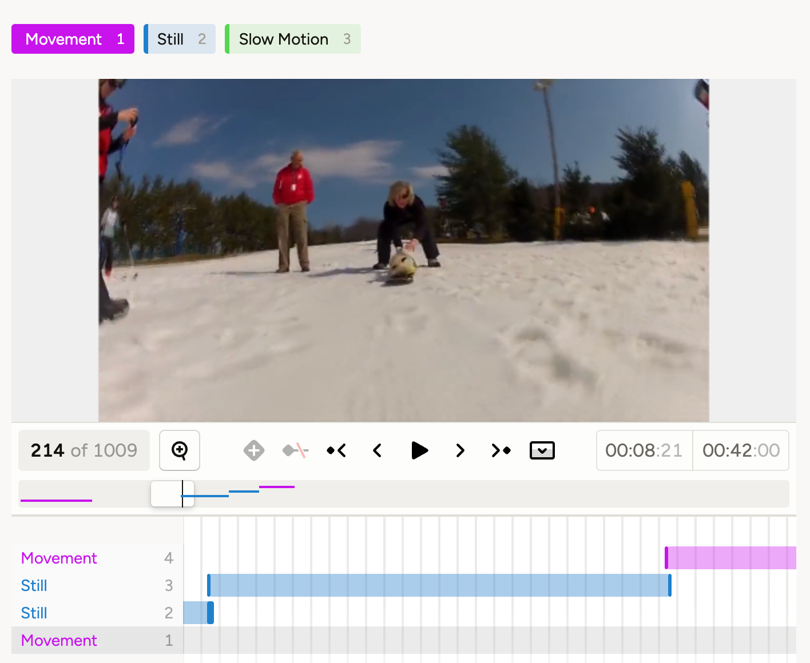Jump to next keyframe

click(x=501, y=450)
